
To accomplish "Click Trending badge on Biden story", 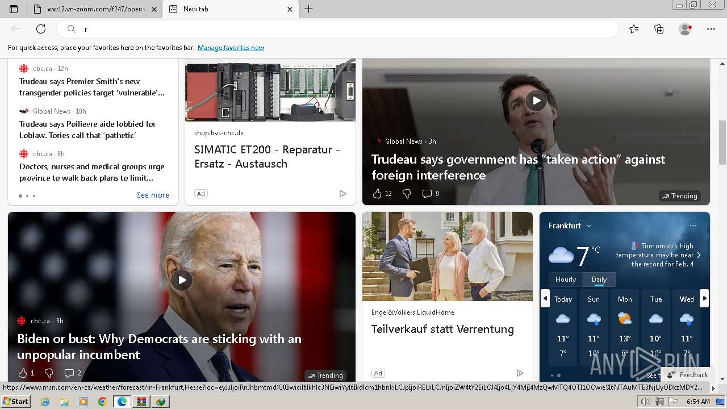I will [325, 375].
